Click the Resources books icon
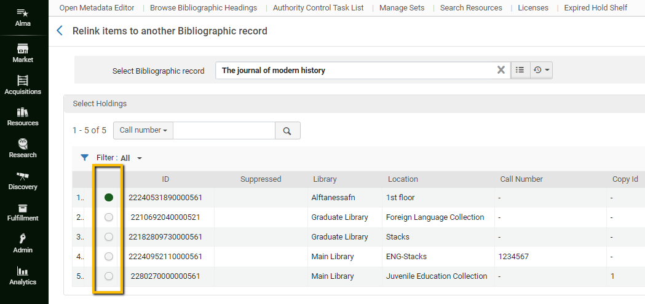The image size is (645, 304). click(23, 113)
